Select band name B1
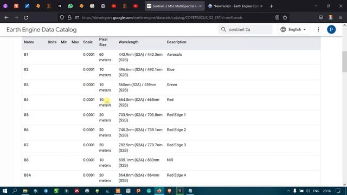The image size is (347, 195). click(26, 54)
